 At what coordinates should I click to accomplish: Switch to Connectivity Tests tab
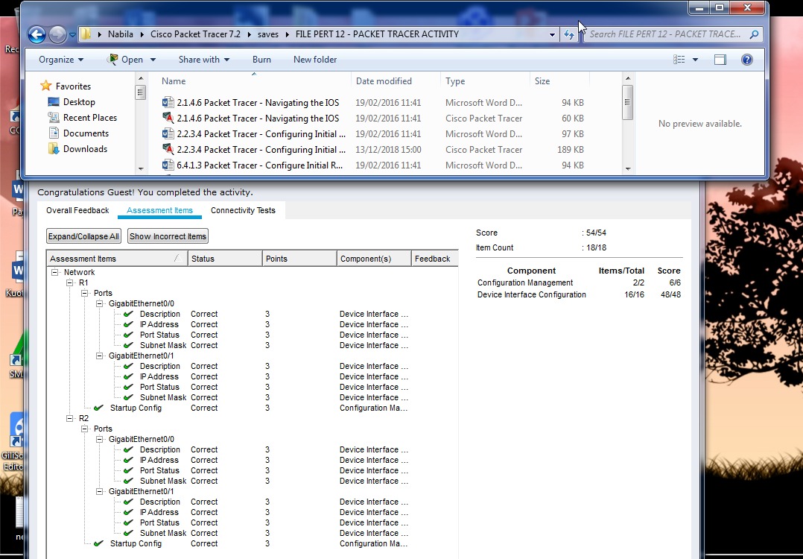(x=243, y=210)
